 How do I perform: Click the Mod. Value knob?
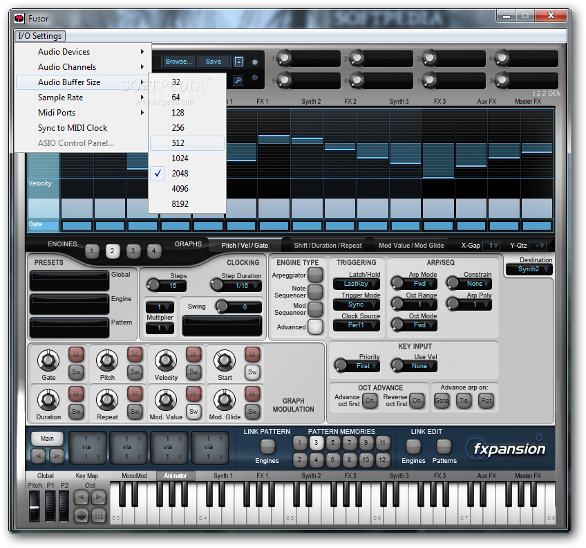coord(166,400)
